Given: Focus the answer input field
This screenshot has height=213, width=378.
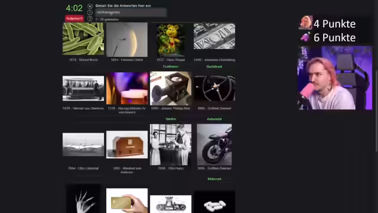Looking at the screenshot, I should (131, 12).
